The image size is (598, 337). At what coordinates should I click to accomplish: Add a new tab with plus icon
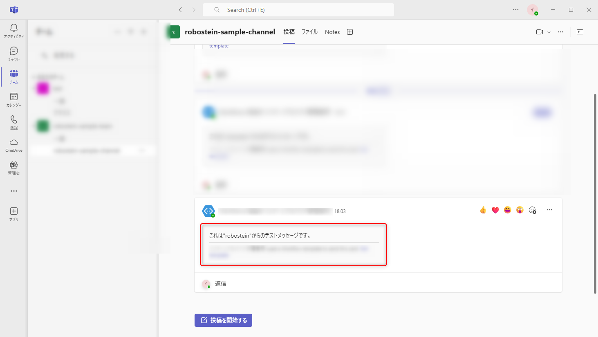(350, 32)
